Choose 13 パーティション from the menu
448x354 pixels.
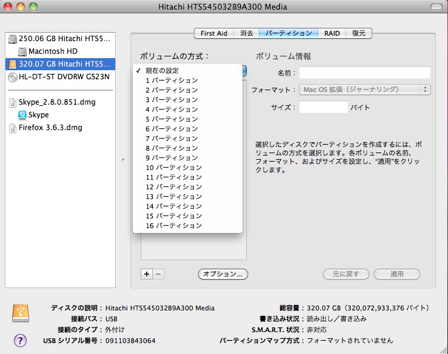[188, 197]
